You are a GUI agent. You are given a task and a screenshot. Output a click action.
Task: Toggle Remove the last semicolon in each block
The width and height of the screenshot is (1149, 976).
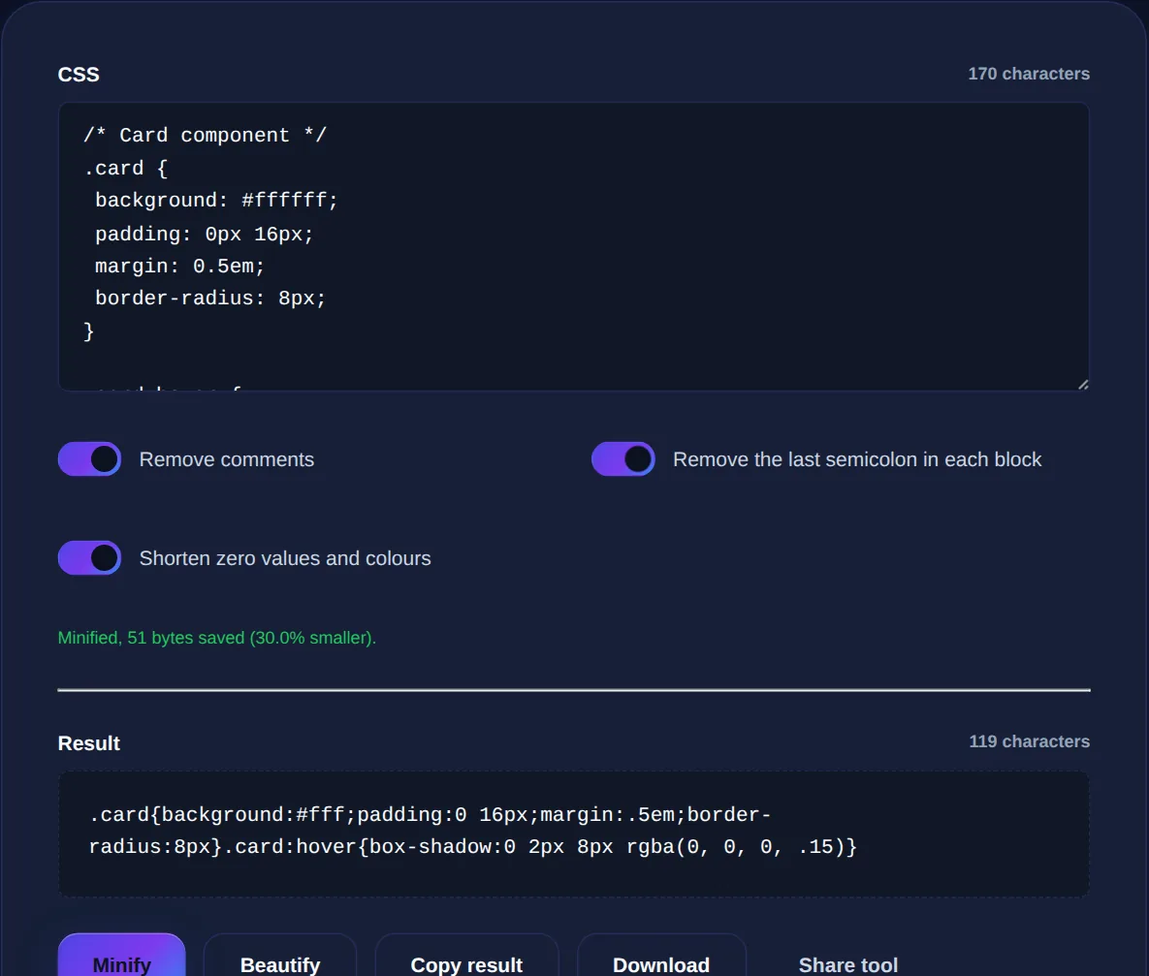tap(622, 459)
